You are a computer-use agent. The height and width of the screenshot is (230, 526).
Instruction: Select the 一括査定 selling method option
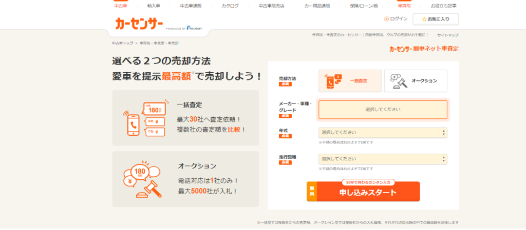tap(350, 81)
